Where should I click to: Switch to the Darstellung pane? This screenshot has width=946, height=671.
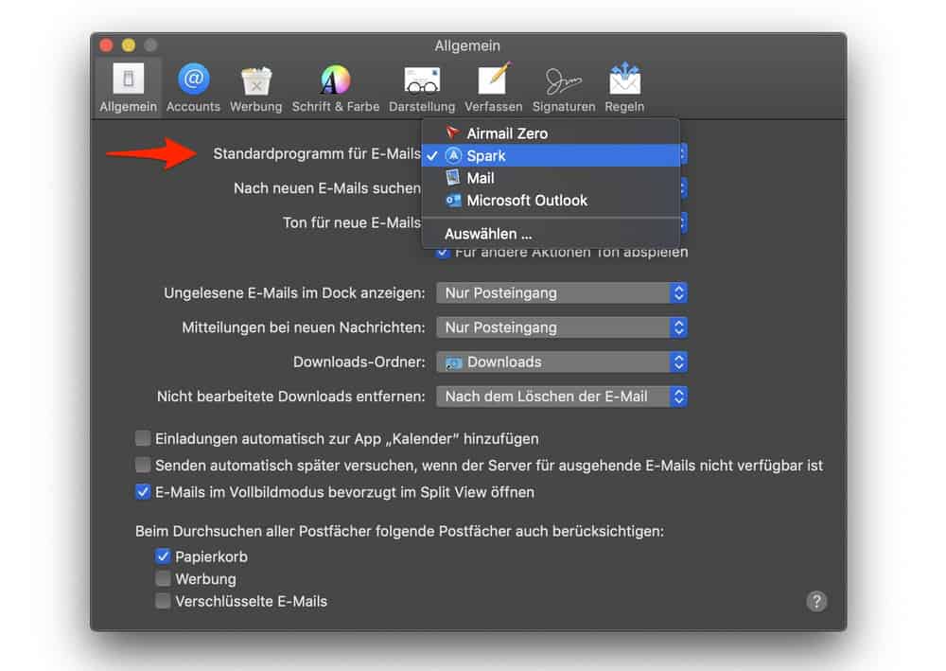(x=422, y=88)
